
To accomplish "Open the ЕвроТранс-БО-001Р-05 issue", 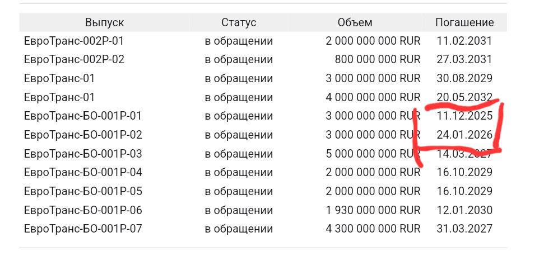I will (83, 191).
